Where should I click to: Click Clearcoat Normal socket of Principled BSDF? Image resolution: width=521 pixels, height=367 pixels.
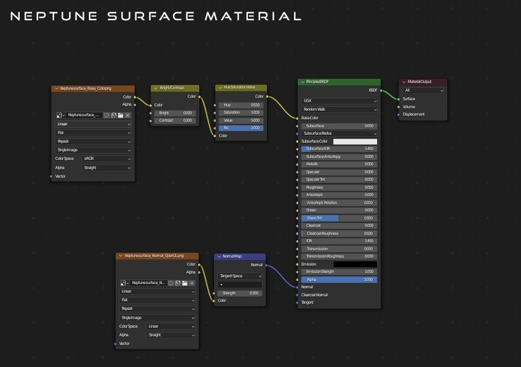tap(297, 295)
